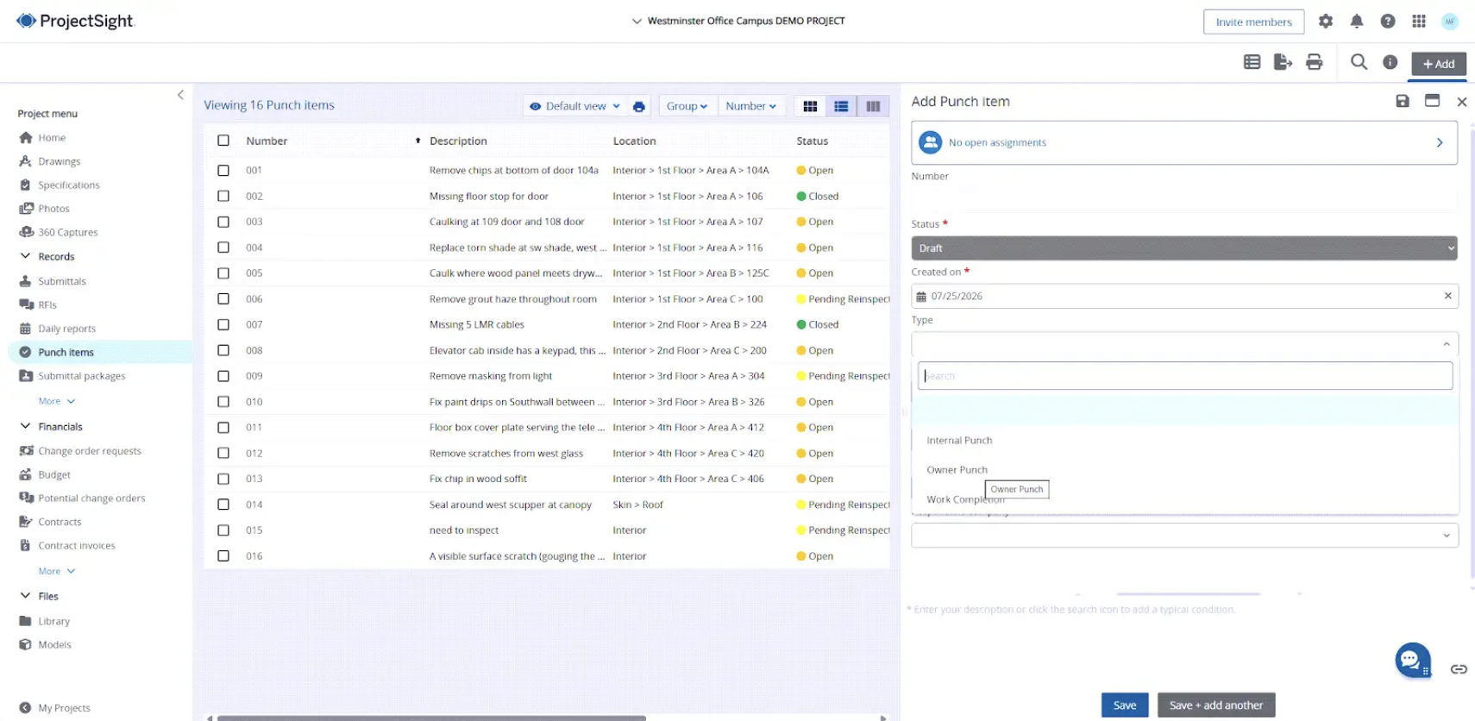Viewport: 1475px width, 721px height.
Task: Check the box for punch item 012
Action: click(x=223, y=453)
